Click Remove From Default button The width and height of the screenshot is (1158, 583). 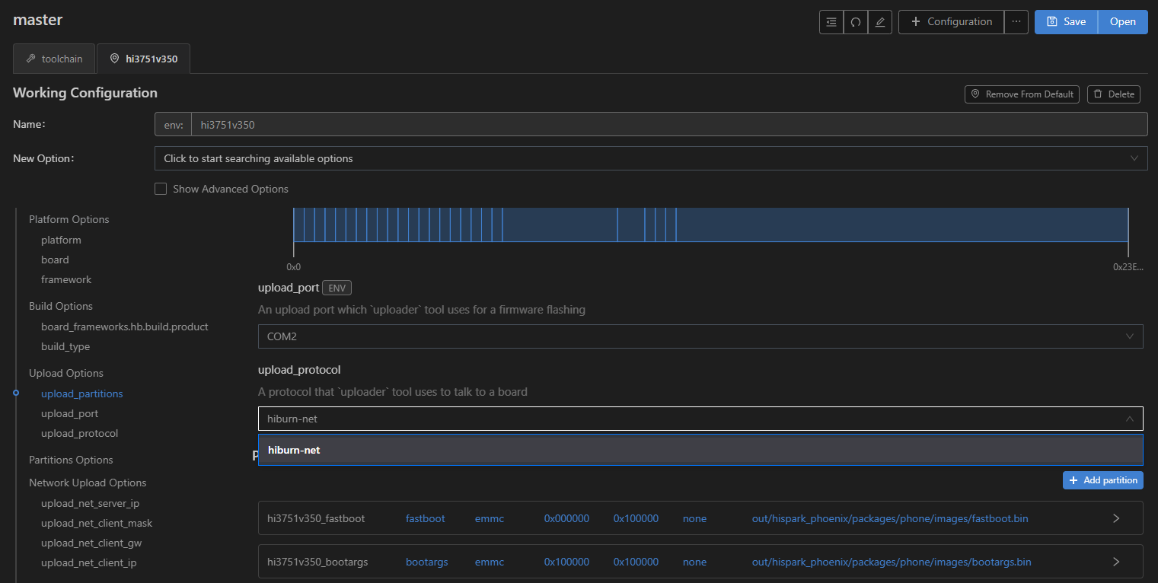(1022, 94)
